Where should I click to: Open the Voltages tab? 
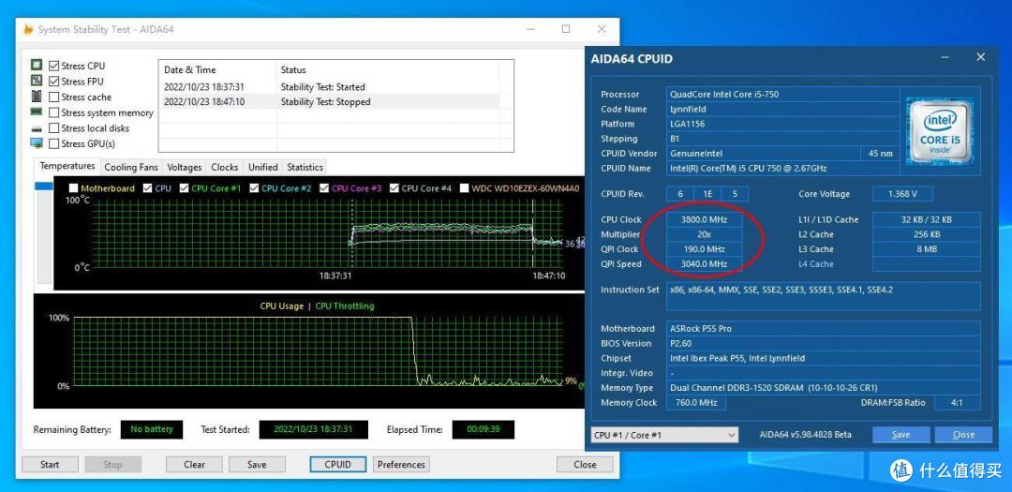coord(184,167)
